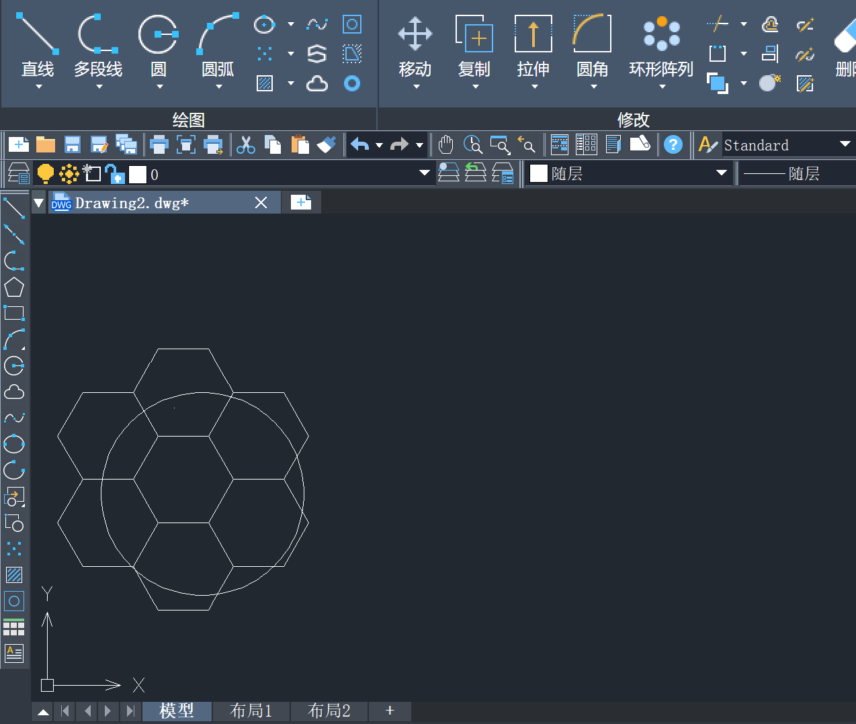Switch to the 模型 tab

tap(177, 711)
